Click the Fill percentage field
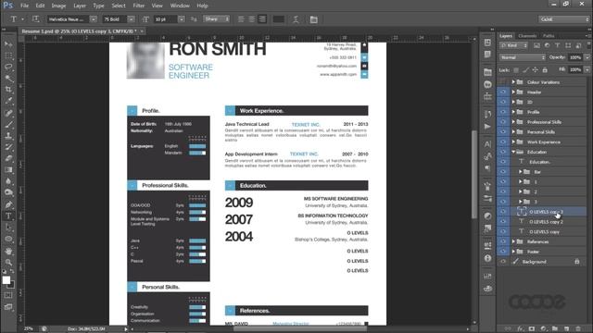593x333 pixels. (575, 70)
